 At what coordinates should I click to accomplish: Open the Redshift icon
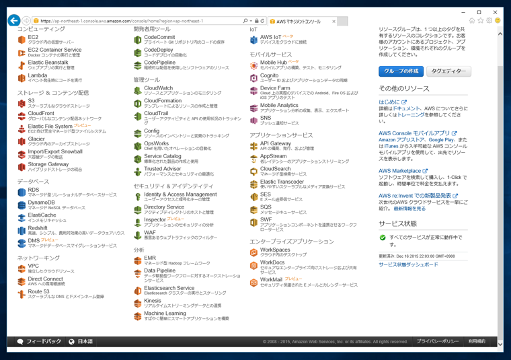click(22, 231)
